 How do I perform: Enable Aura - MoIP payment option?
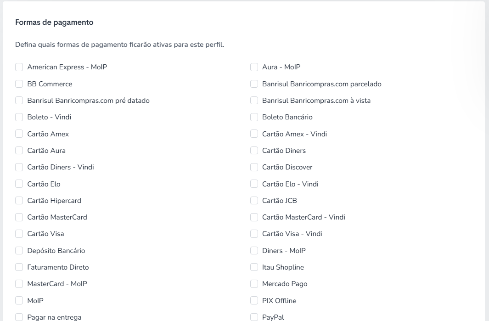coord(254,67)
